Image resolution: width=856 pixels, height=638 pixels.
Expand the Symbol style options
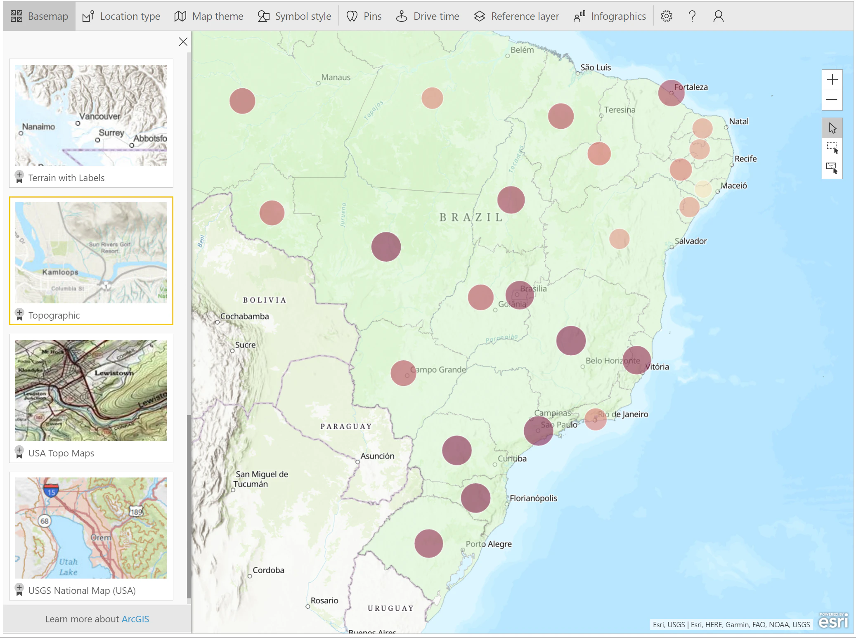pyautogui.click(x=294, y=16)
